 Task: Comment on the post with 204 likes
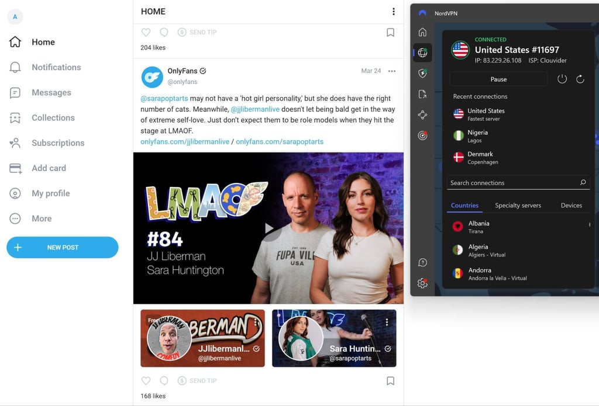pos(164,33)
